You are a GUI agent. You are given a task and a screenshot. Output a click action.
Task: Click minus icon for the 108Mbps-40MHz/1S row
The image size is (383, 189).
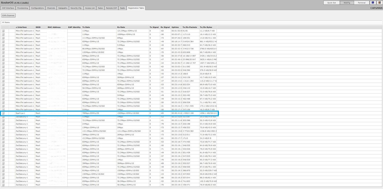point(3,34)
